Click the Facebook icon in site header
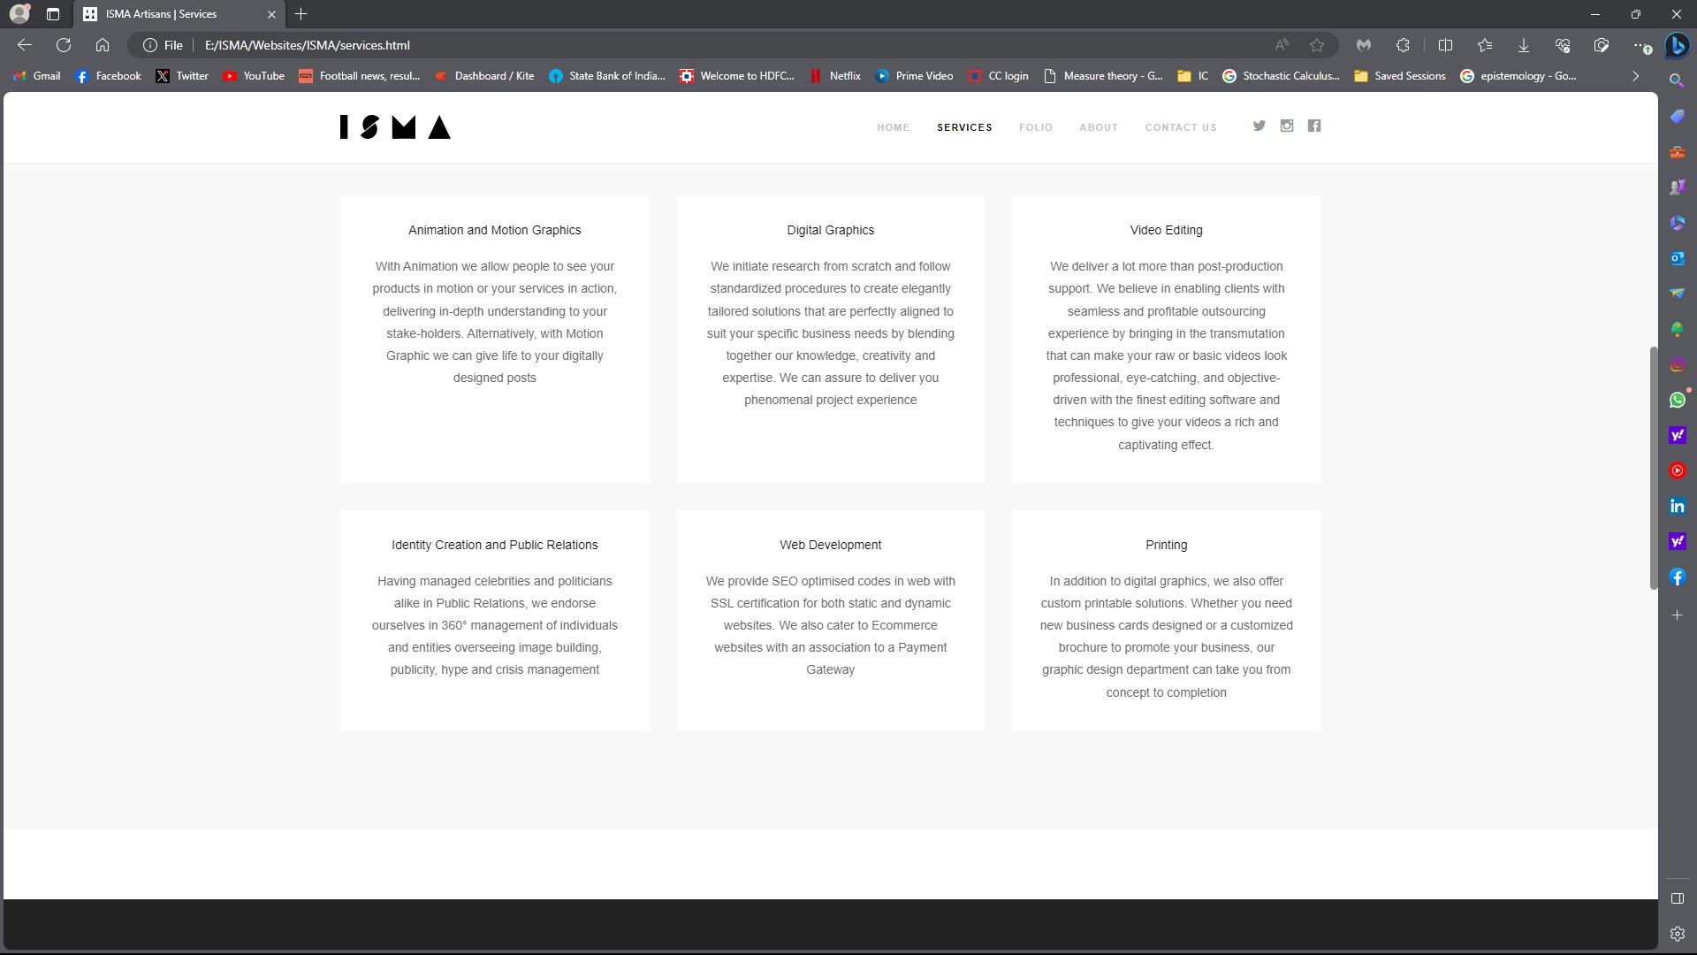The height and width of the screenshot is (955, 1697). (1314, 126)
